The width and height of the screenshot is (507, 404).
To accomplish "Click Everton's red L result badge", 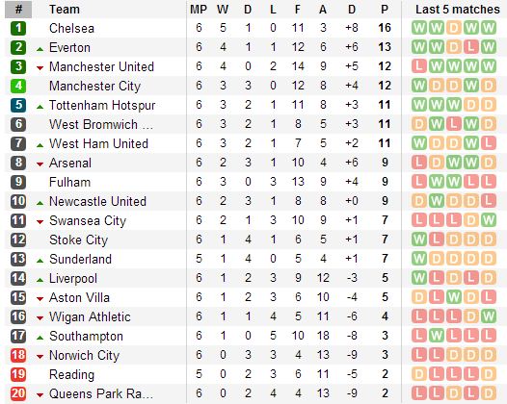I will [471, 47].
